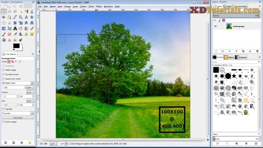The width and height of the screenshot is (263, 148).
Task: Select the Free Select lasso tool
Action: pyautogui.click(x=15, y=12)
